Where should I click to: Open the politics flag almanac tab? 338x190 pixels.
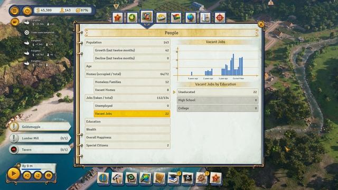(176, 17)
